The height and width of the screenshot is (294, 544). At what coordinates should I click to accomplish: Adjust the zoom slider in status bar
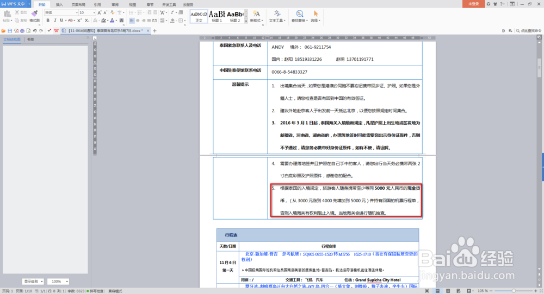pos(514,291)
